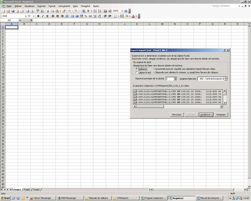Click the Underline formatting icon

click(47, 16)
